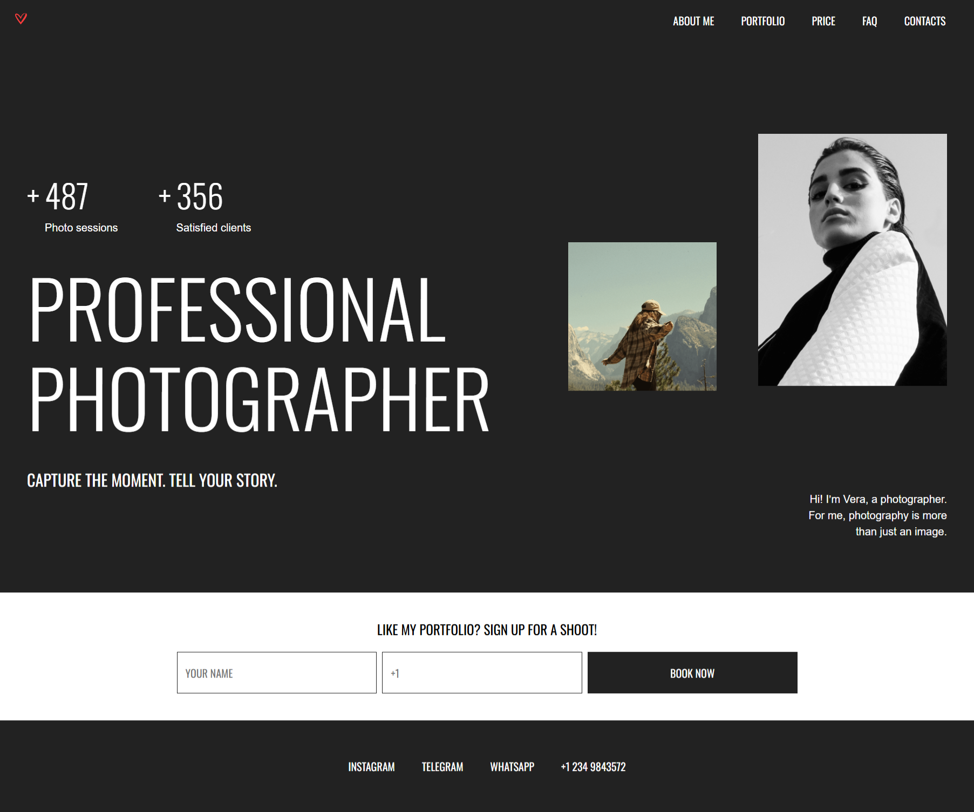Open the WHATSAPP footer link
This screenshot has height=812, width=974.
512,766
